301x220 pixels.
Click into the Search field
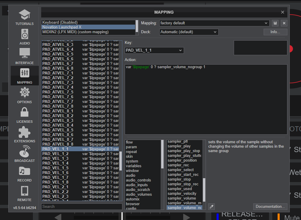[82, 207]
